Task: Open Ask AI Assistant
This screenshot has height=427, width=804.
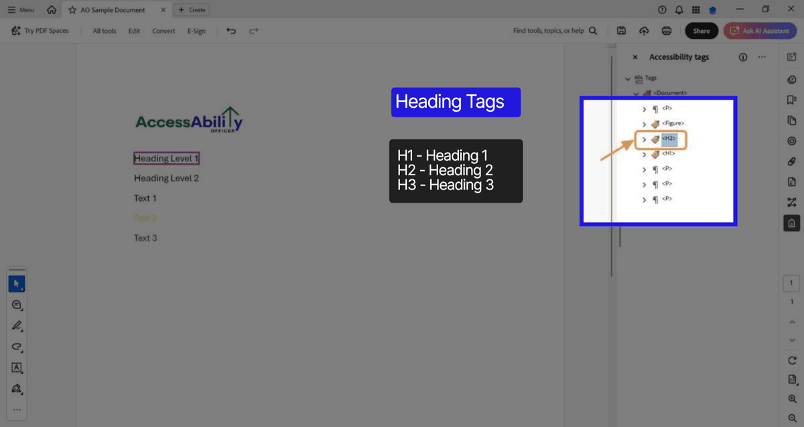Action: [x=760, y=30]
